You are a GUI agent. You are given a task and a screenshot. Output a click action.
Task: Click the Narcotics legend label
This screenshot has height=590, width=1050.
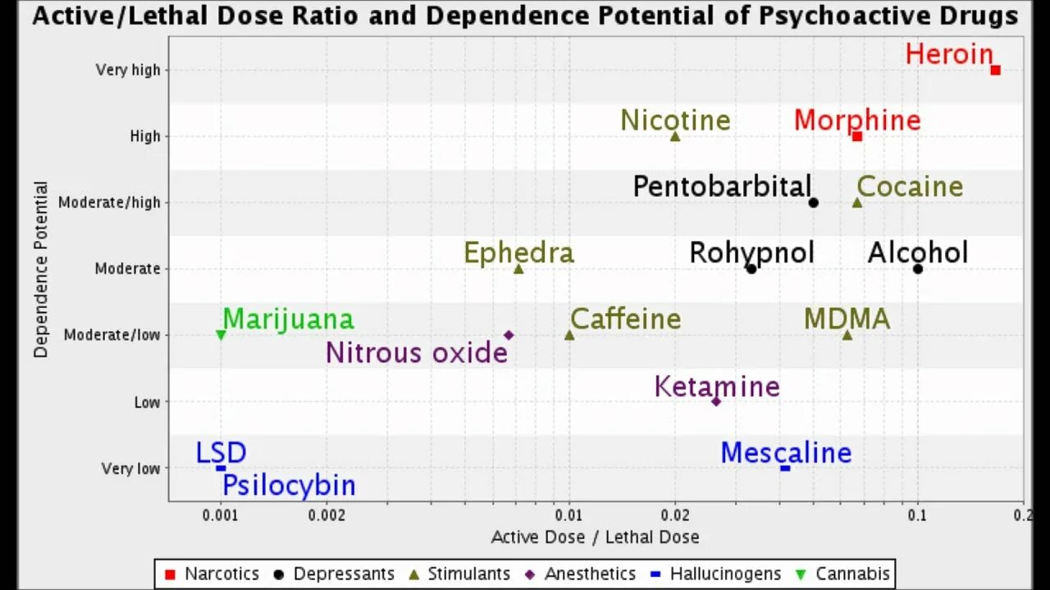221,574
